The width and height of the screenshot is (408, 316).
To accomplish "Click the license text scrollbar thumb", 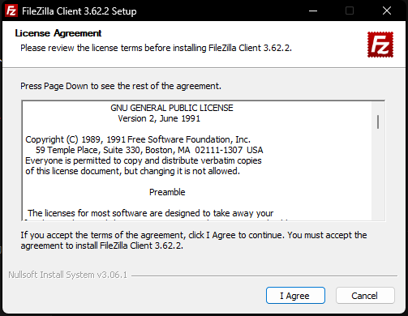I will pos(378,122).
